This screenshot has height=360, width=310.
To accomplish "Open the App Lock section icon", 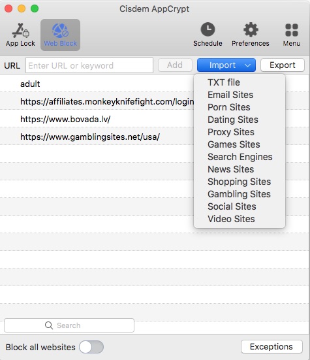I will 20,31.
